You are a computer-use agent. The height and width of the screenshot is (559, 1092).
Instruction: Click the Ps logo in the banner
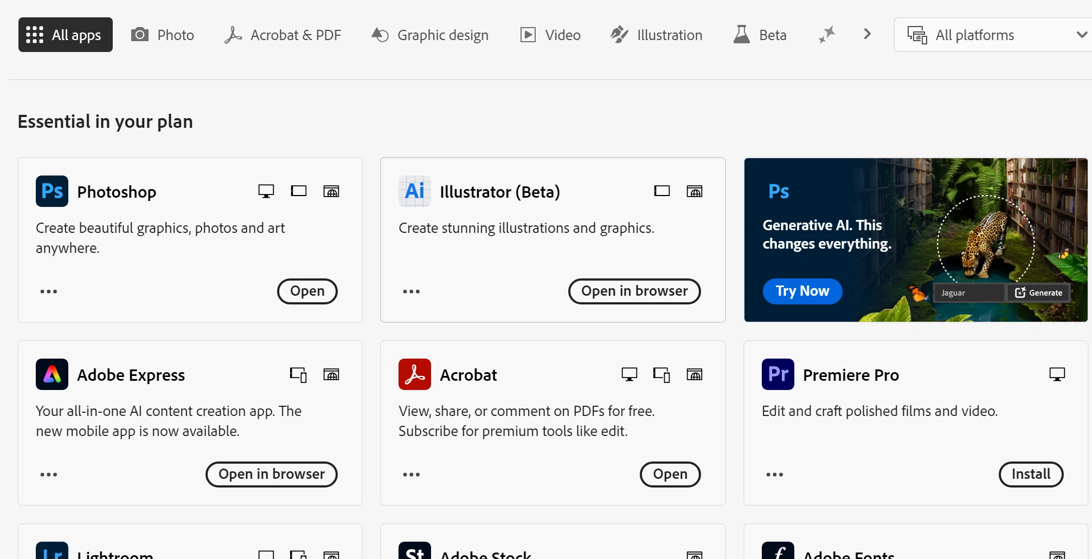779,191
